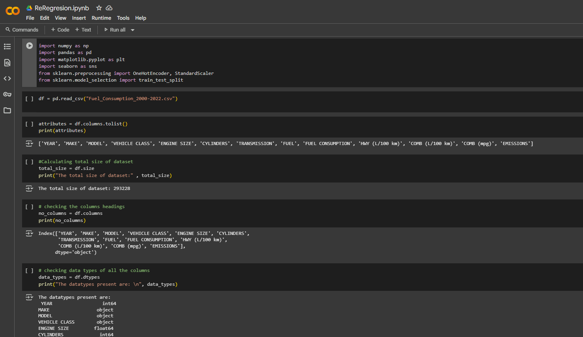Screen dimensions: 583x337
Task: Toggle output options for datatypes output
Action: [29, 297]
